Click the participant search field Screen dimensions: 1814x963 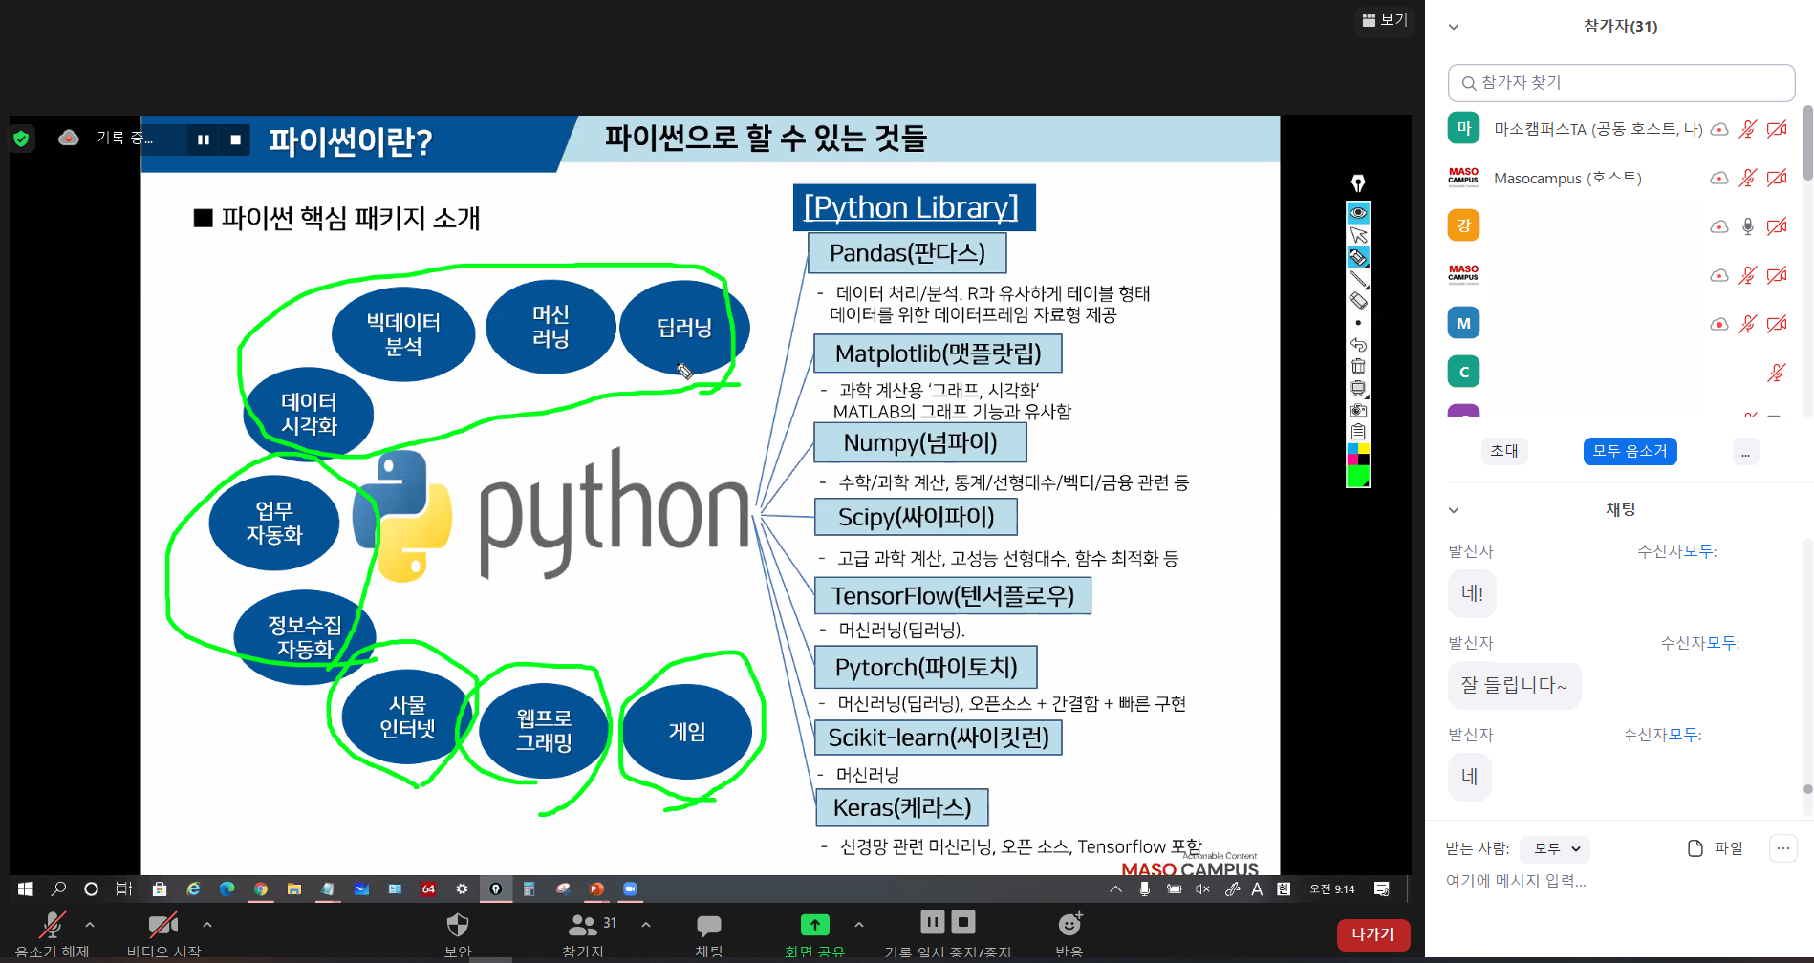1621,83
